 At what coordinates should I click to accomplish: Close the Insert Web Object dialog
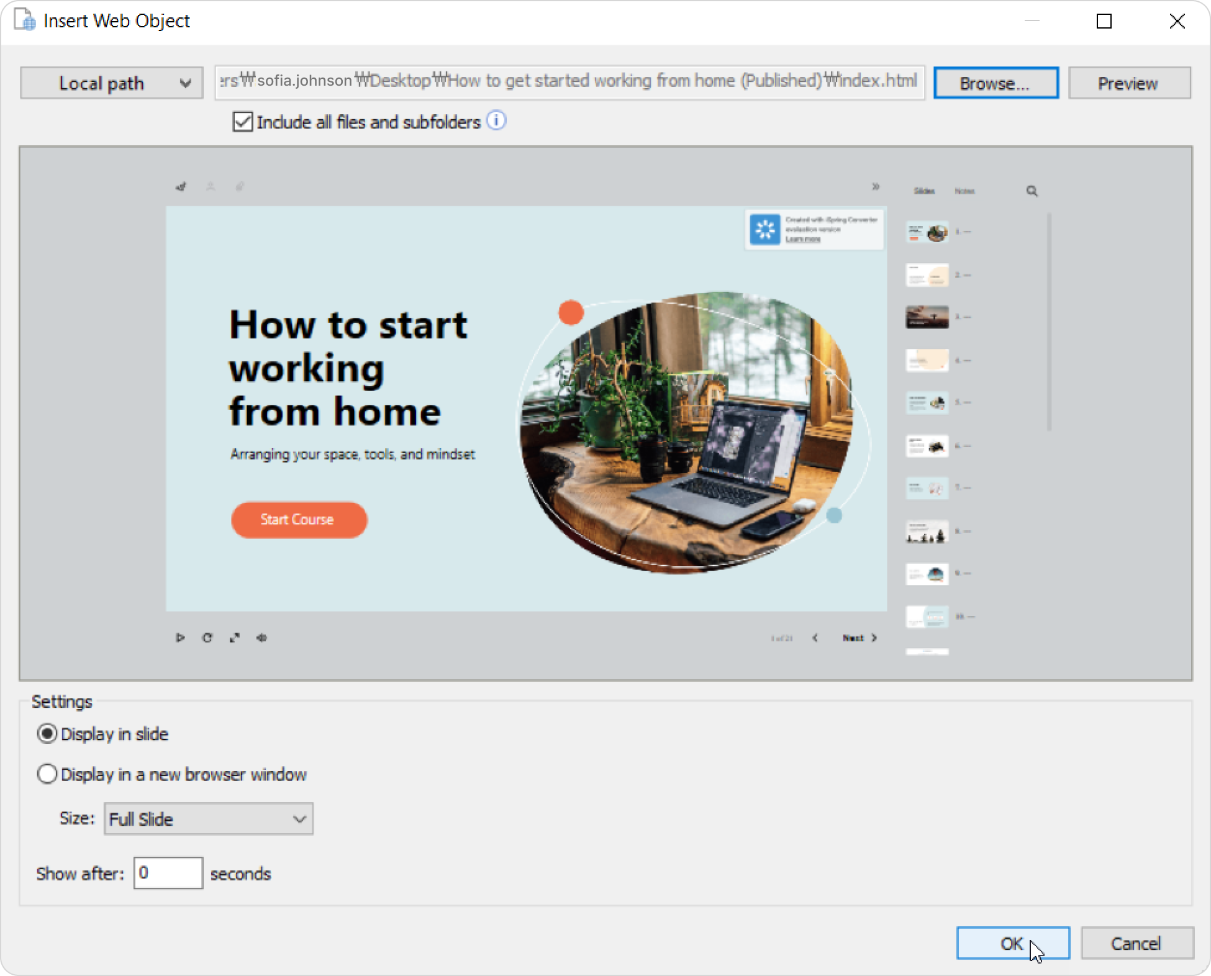pyautogui.click(x=1177, y=21)
